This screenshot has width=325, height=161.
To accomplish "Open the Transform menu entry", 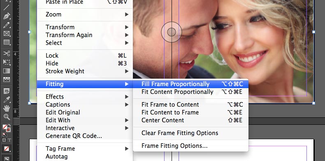I will (85, 27).
